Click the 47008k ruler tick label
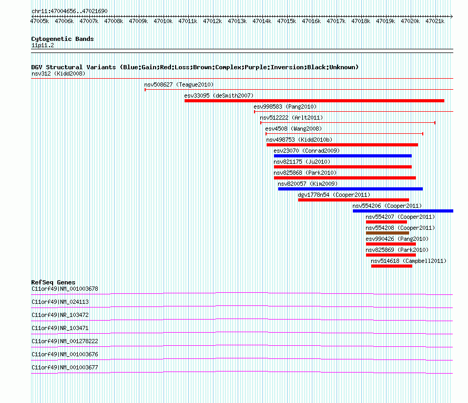The image size is (468, 403). coord(114,21)
